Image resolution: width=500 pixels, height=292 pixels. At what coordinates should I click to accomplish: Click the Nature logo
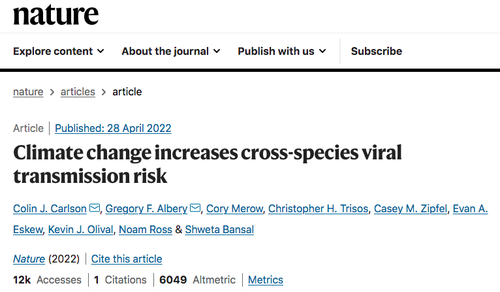point(55,13)
